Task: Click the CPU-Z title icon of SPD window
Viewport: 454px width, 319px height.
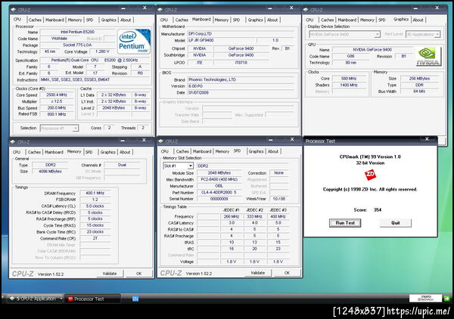Action: click(x=161, y=141)
